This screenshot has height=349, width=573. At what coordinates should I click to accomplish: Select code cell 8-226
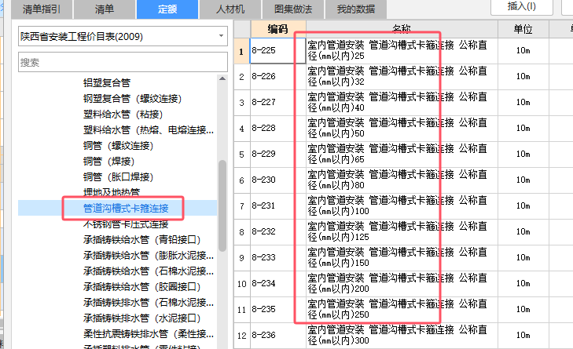[x=278, y=77]
